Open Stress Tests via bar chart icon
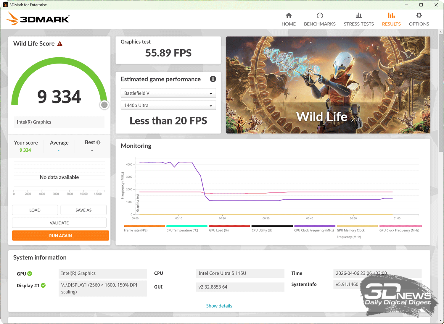Viewport: 444px width, 324px height. 358,16
